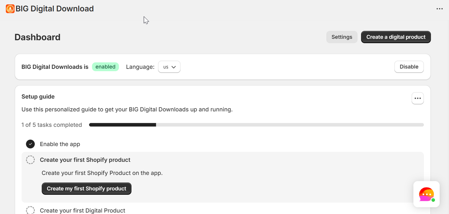Open the Setup guide more options button
The width and height of the screenshot is (449, 214).
(417, 98)
